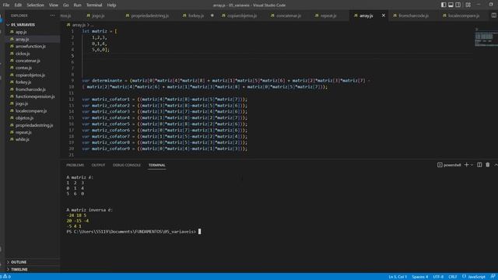
Task: Open the Run menu
Action: click(77, 5)
